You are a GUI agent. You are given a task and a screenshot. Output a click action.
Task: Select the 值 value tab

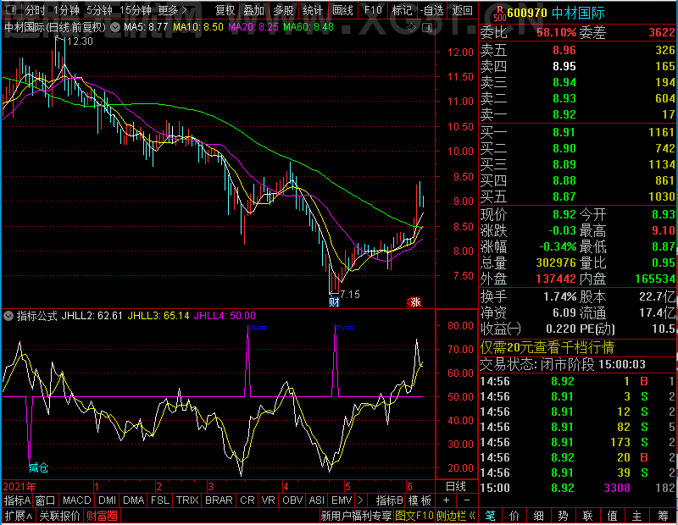612,516
